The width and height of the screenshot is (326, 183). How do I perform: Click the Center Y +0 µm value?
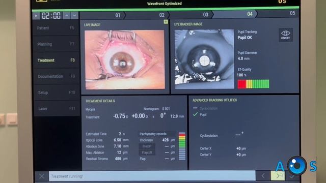coord(241,155)
